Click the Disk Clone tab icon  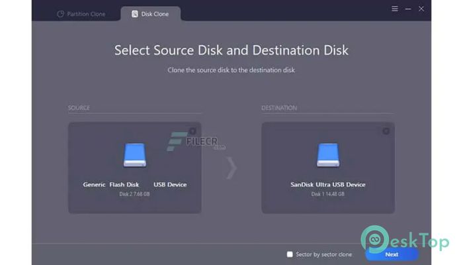pos(135,14)
